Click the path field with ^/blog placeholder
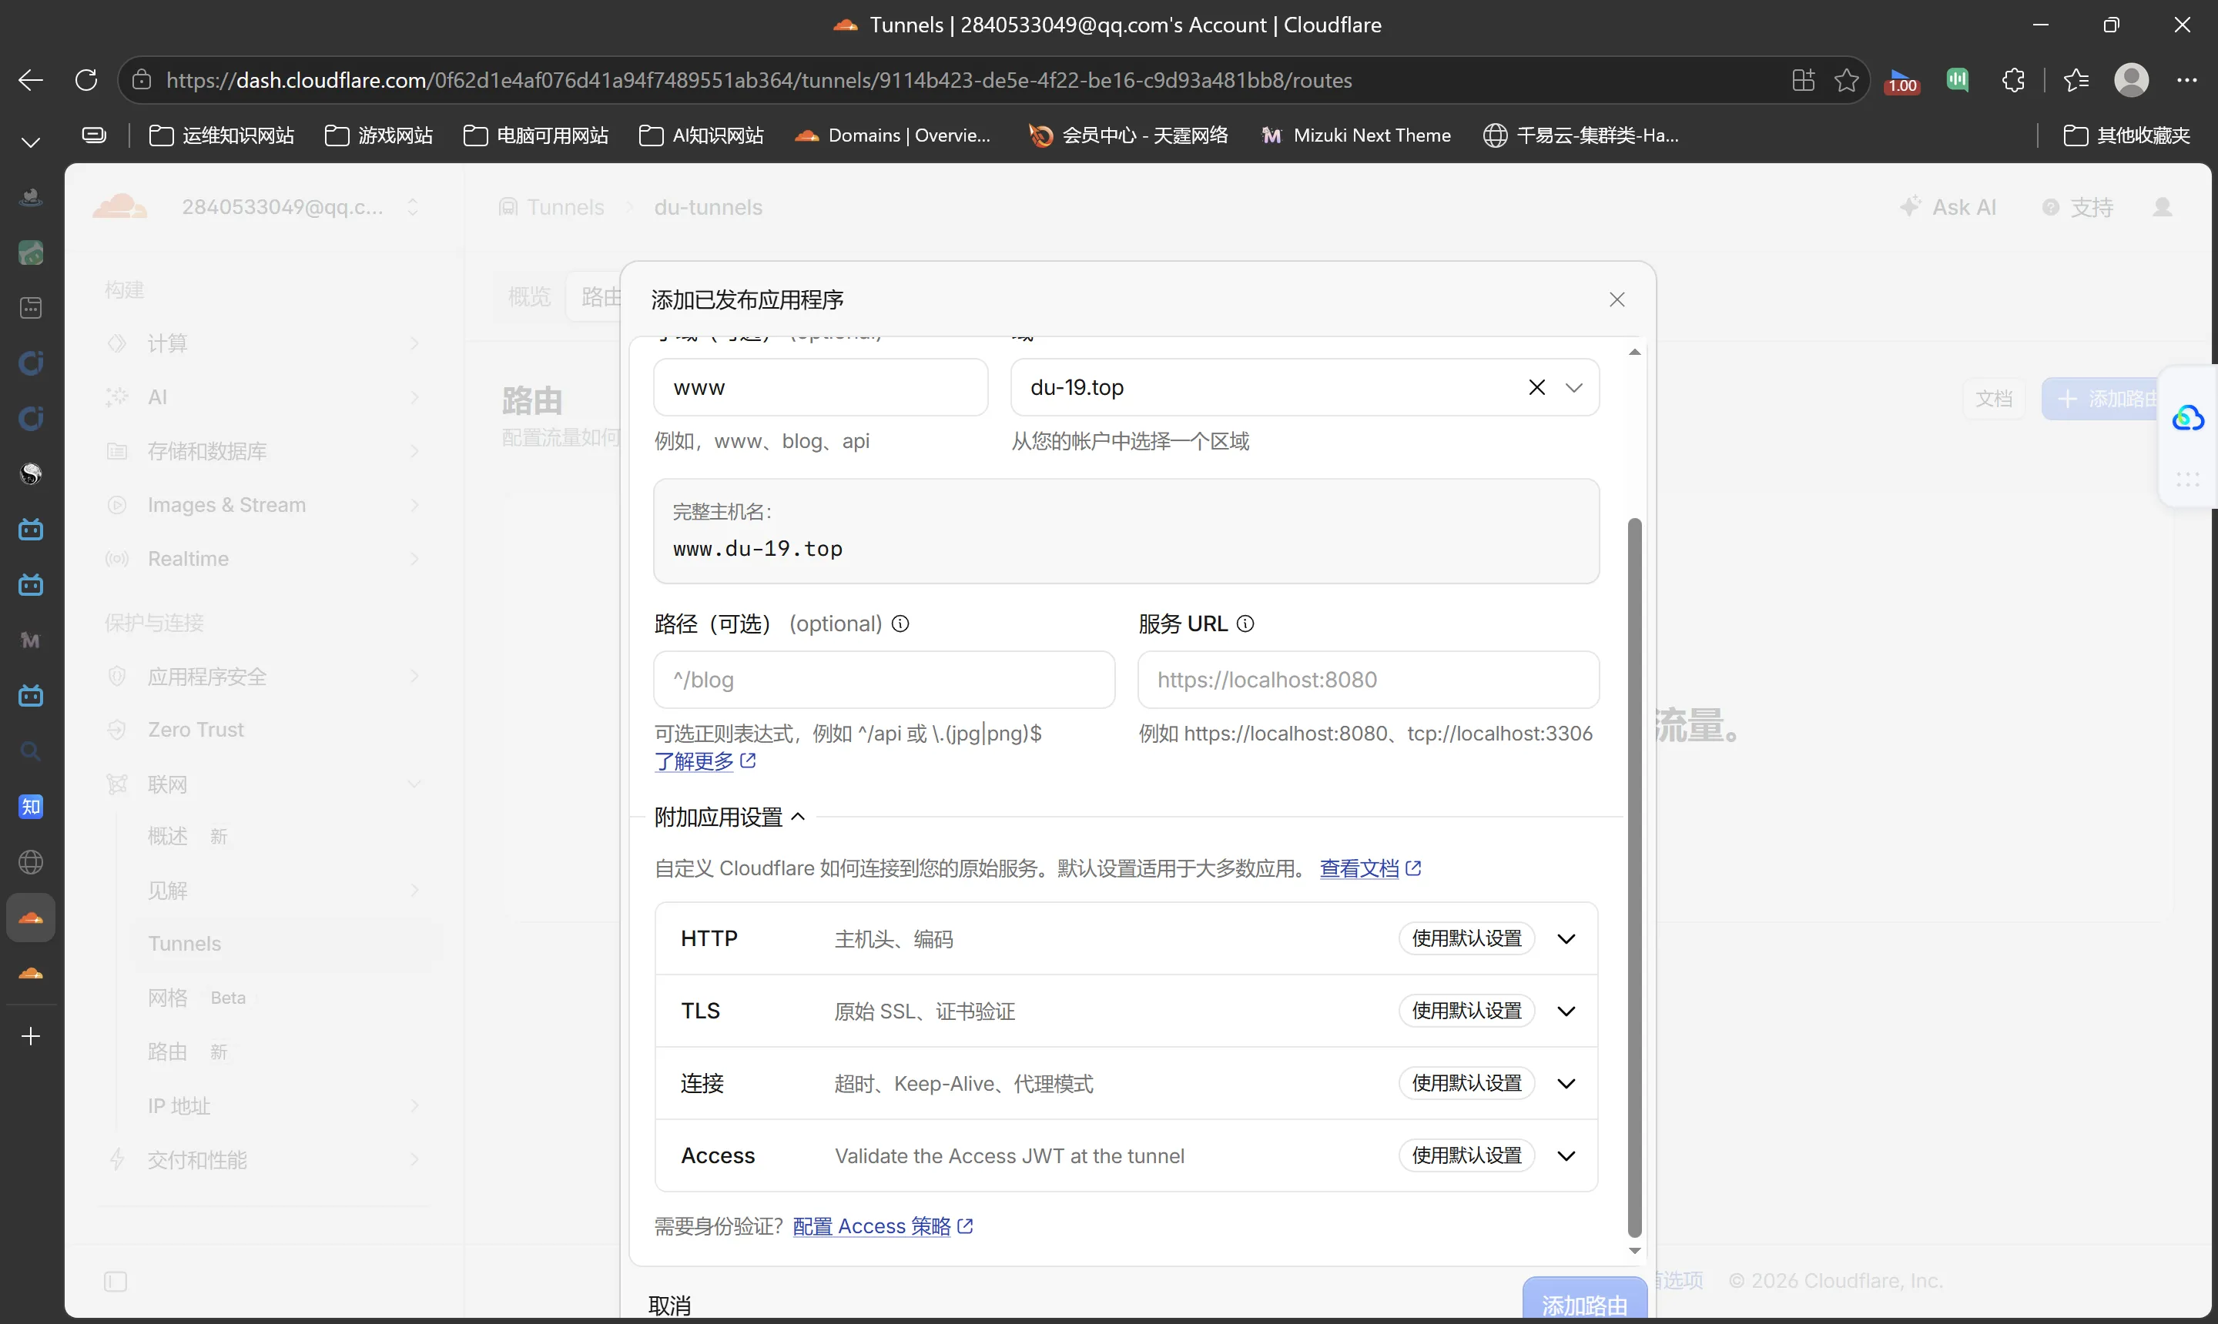 click(883, 680)
